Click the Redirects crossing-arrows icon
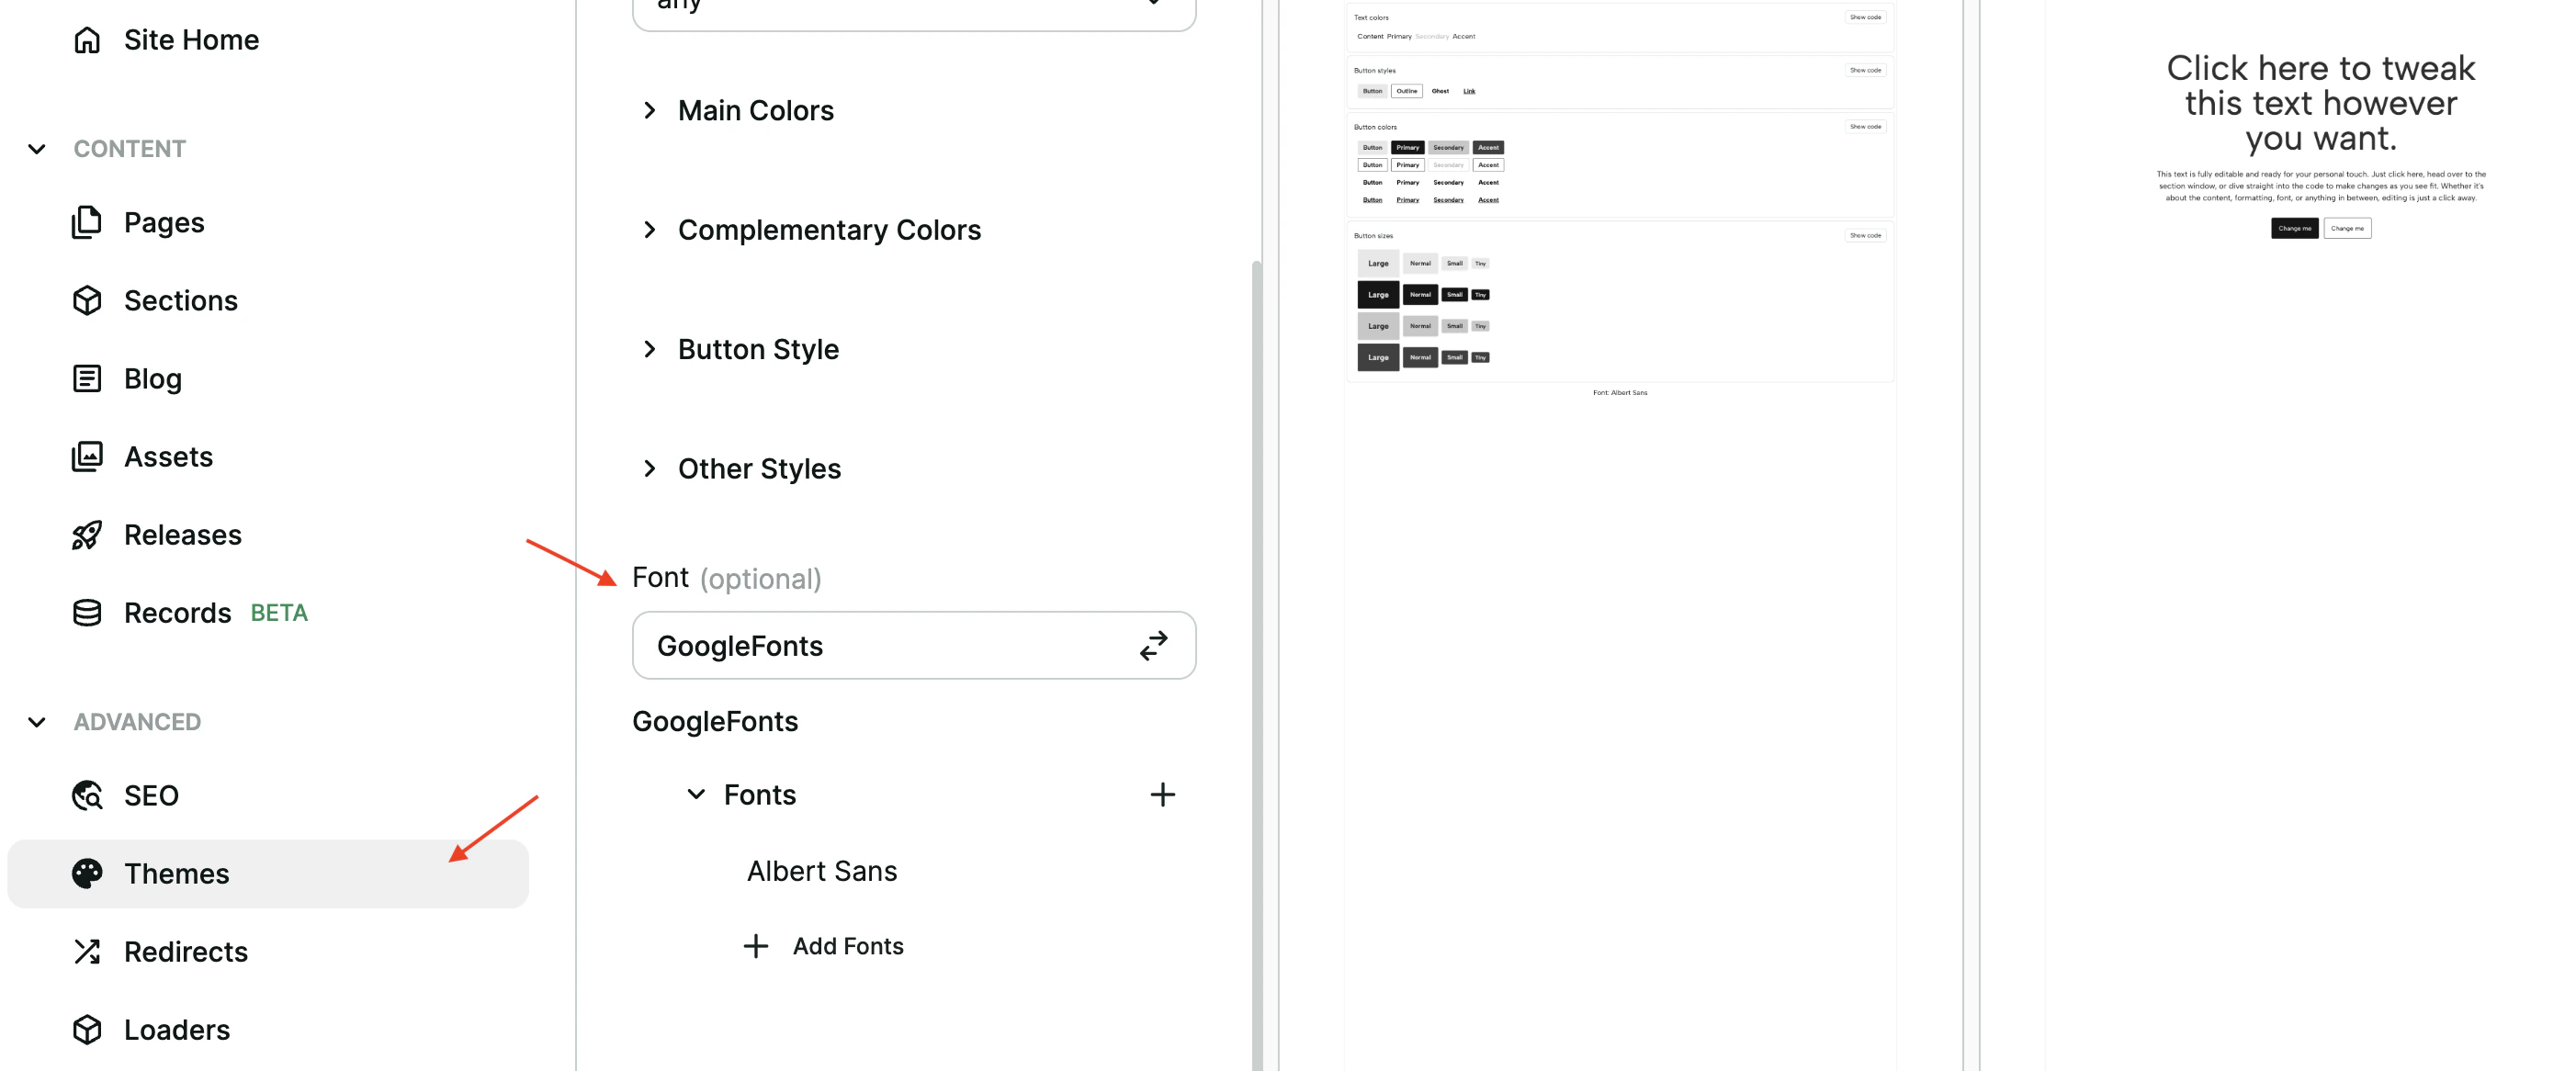The image size is (2576, 1071). point(88,951)
